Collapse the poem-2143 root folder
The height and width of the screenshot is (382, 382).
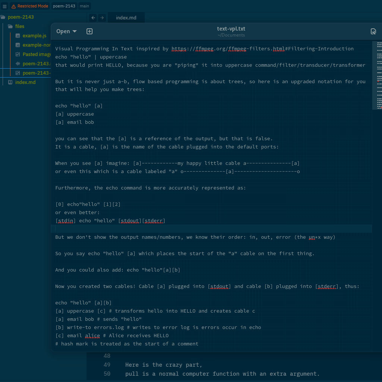21,17
